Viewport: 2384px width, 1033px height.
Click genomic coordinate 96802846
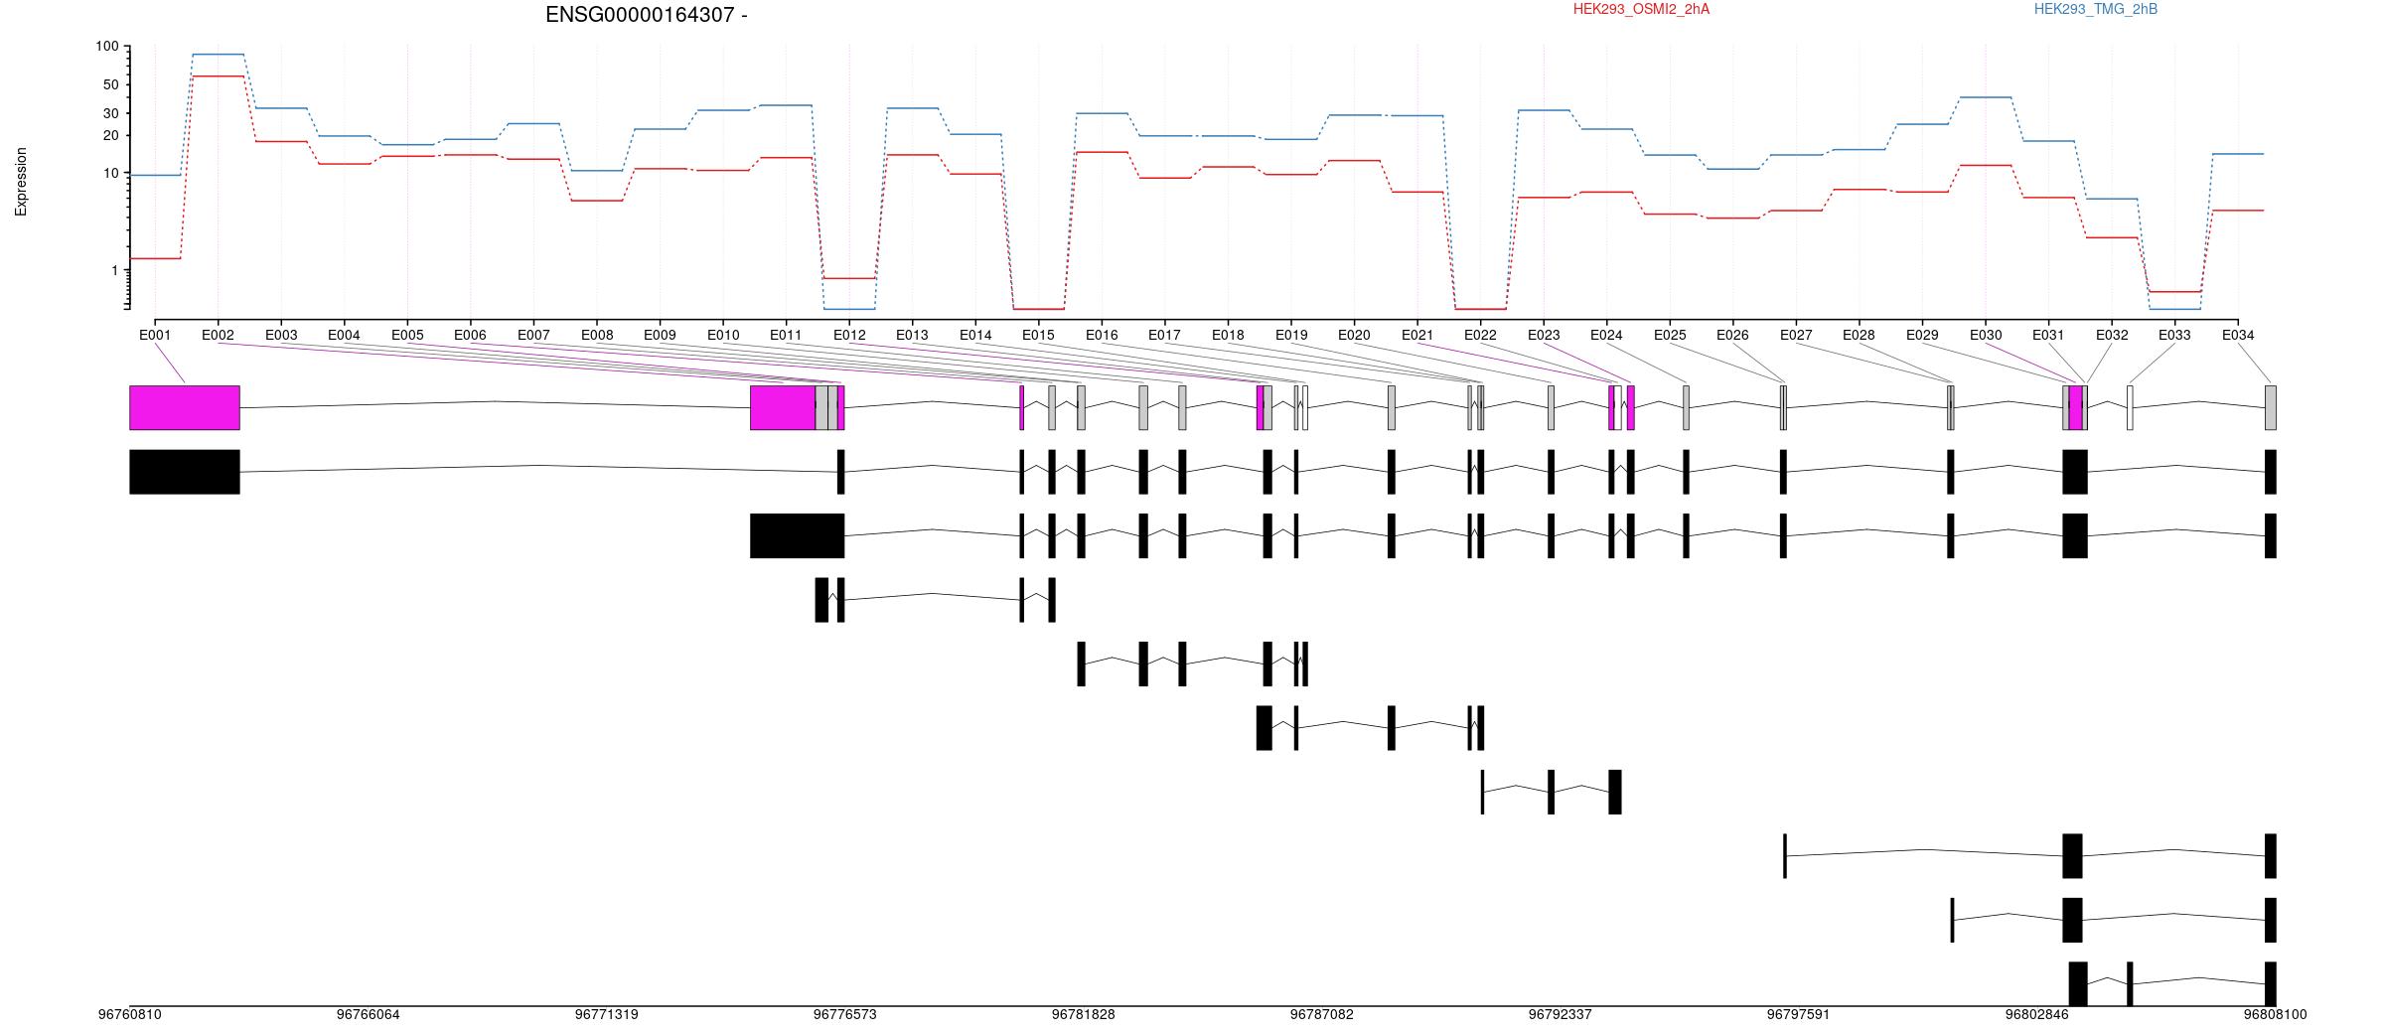point(2036,1014)
